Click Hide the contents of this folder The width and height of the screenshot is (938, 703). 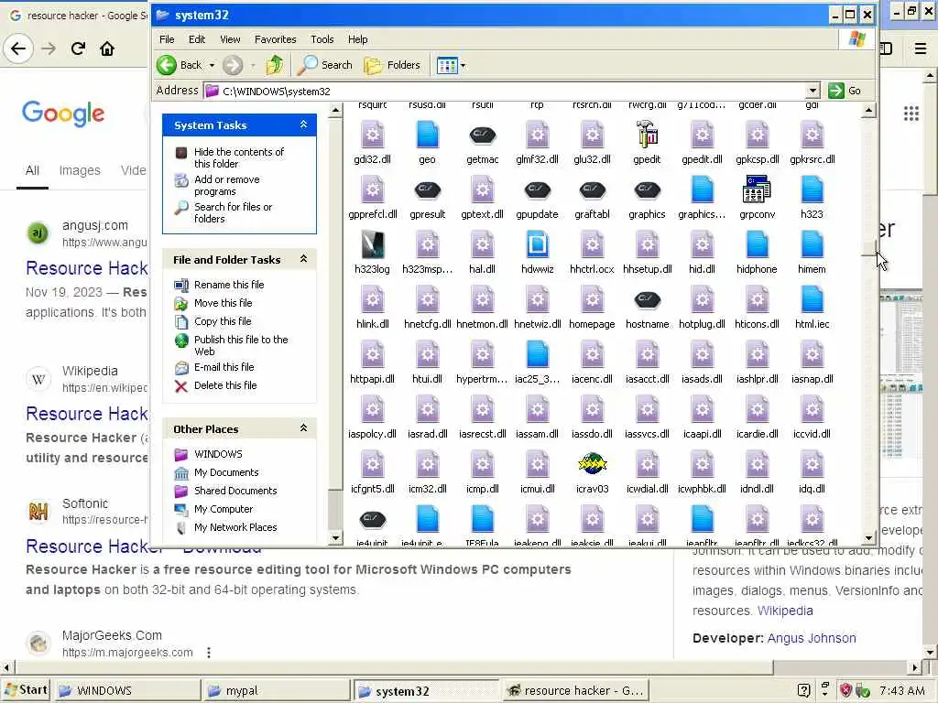(239, 157)
